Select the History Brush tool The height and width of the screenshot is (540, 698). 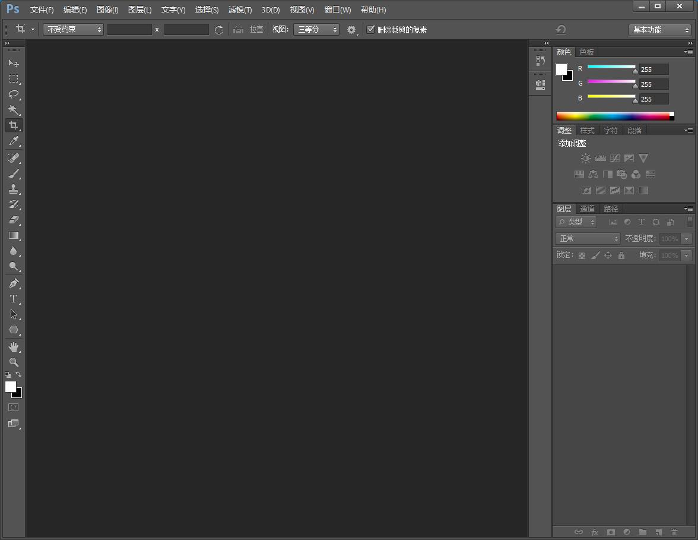click(13, 204)
